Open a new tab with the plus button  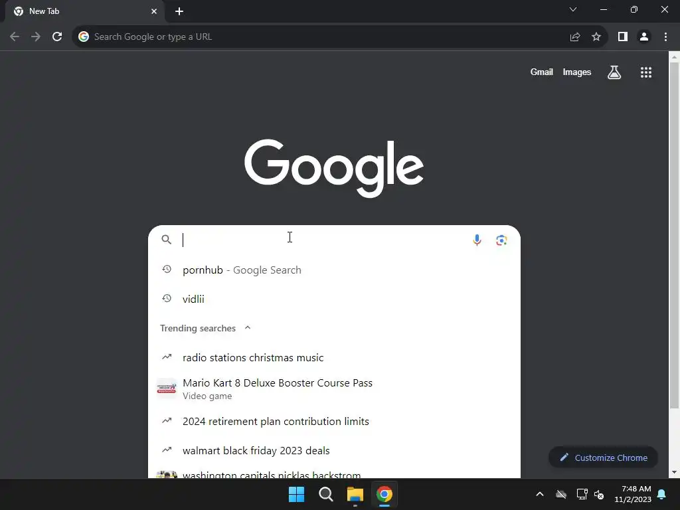[179, 11]
